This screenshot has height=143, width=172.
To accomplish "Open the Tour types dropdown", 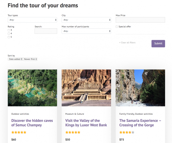I will (x=32, y=20).
